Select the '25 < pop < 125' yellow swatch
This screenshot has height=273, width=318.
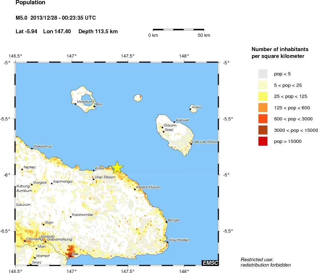(263, 96)
